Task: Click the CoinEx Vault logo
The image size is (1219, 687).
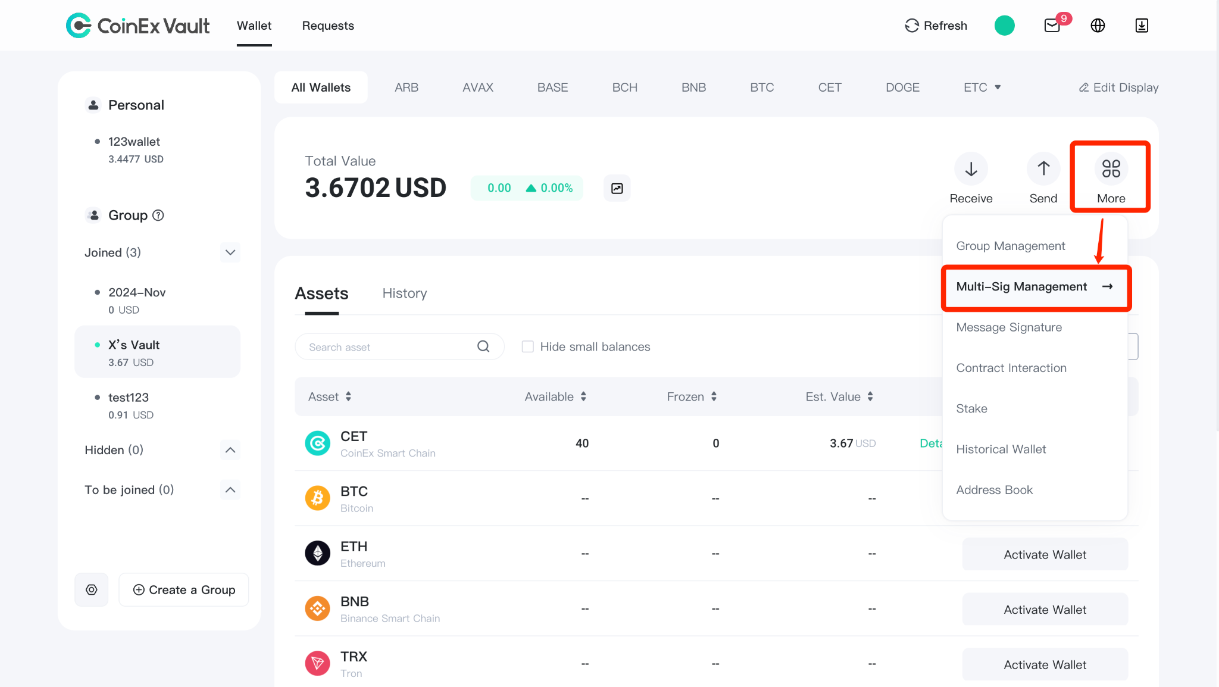Action: 137,26
